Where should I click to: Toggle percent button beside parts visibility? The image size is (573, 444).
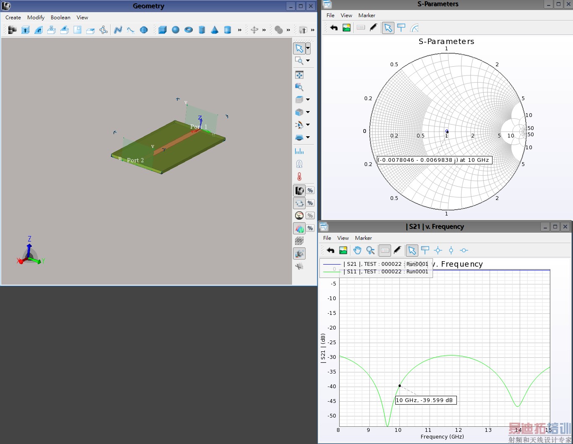(x=310, y=190)
